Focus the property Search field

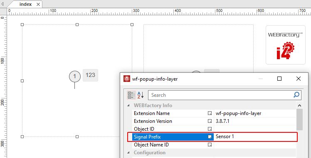pyautogui.click(x=225, y=95)
